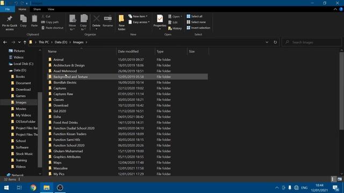
Task: Click Invert selection in ribbon
Action: [198, 28]
